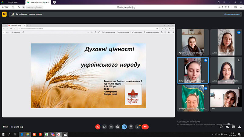Zoom in on the shared PDF
The width and height of the screenshot is (244, 137).
tap(92, 32)
